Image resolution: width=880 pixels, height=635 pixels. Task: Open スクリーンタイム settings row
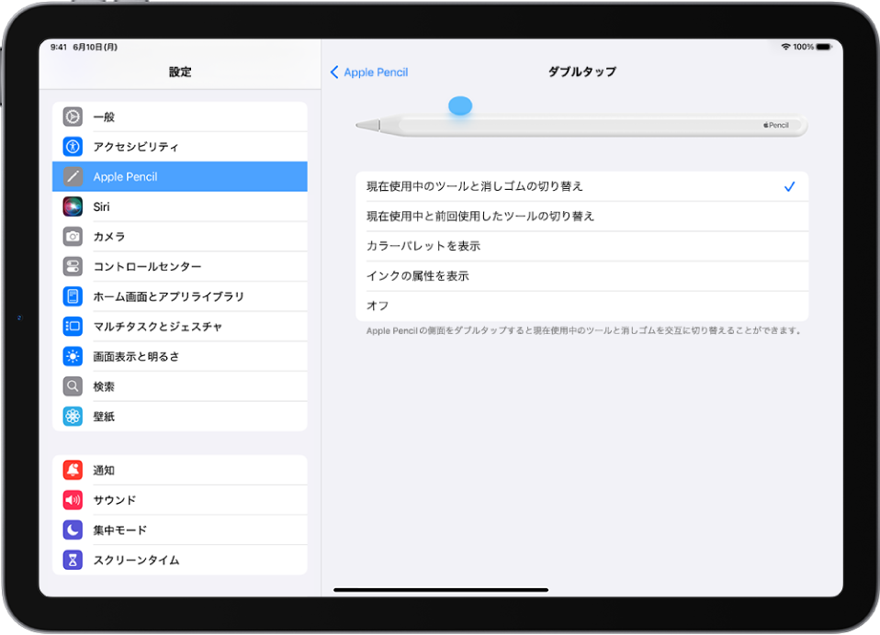[x=180, y=560]
